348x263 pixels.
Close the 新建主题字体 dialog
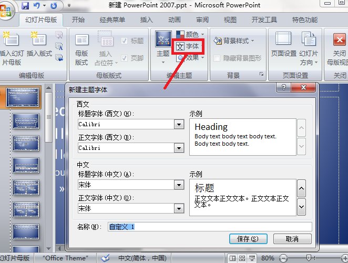303,87
